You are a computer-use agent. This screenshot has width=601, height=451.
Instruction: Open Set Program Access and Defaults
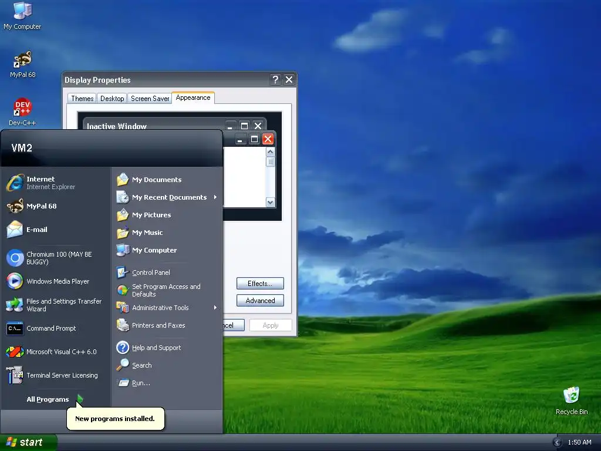point(167,290)
